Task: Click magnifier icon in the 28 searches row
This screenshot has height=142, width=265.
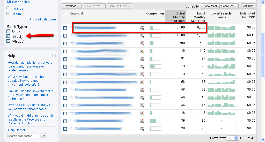Action: click(142, 129)
